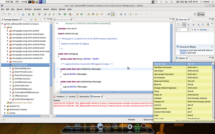The width and height of the screenshot is (215, 134).
Task: Click the Run External Tools icon
Action: (70, 14)
